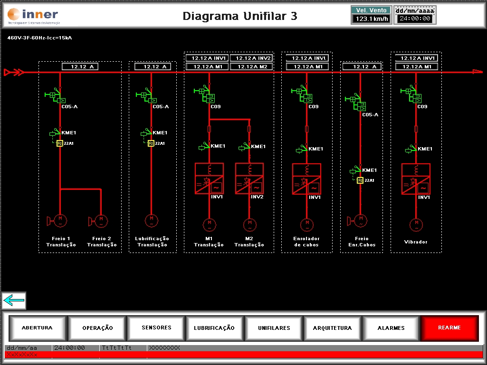487x365 pixels.
Task: Click the Lubrificação Translação motor symbol
Action: tap(151, 220)
